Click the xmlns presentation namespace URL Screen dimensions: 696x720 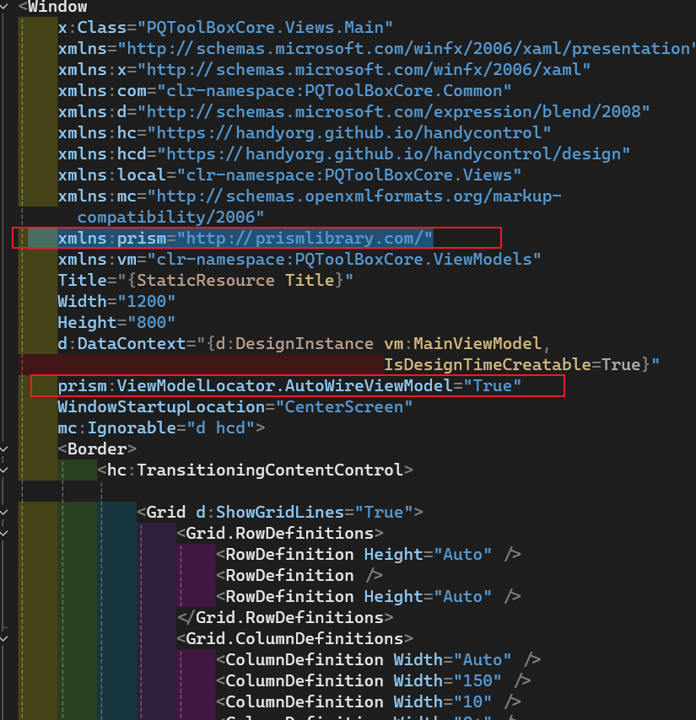(408, 49)
